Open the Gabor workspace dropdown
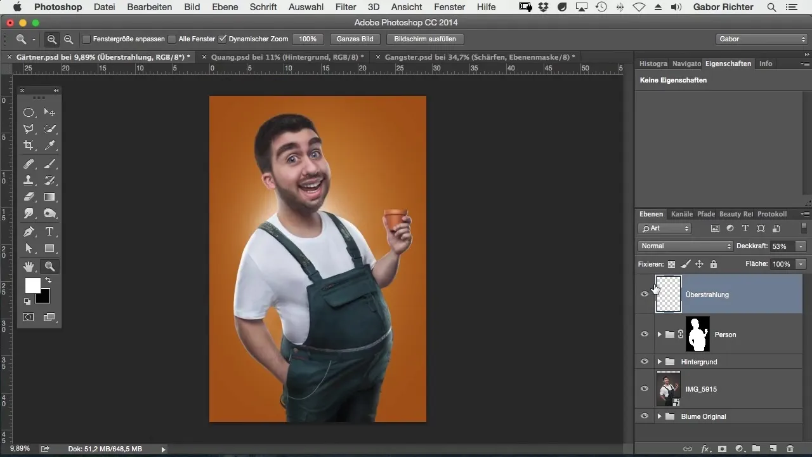Screen dimensions: 812x457 click(x=761, y=39)
